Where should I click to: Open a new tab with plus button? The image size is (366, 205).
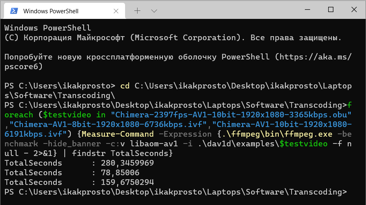coord(137,11)
